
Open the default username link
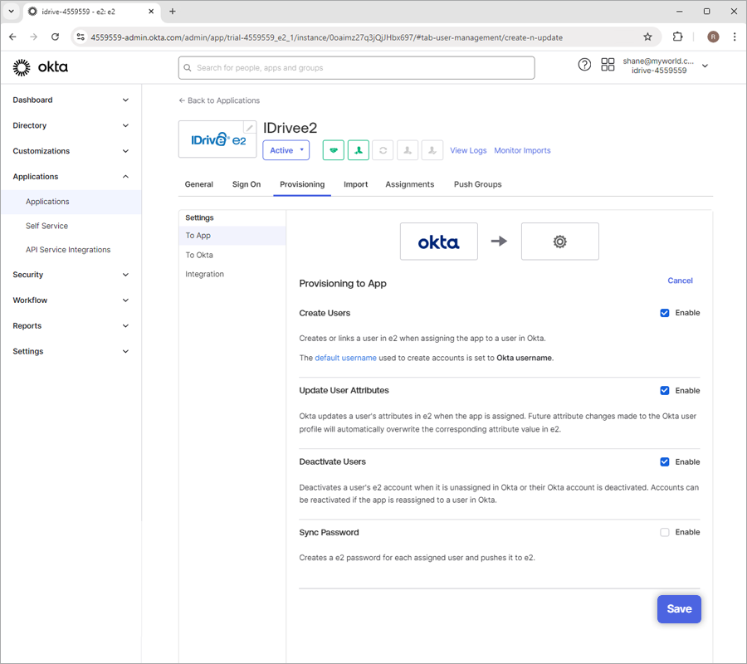(x=345, y=358)
